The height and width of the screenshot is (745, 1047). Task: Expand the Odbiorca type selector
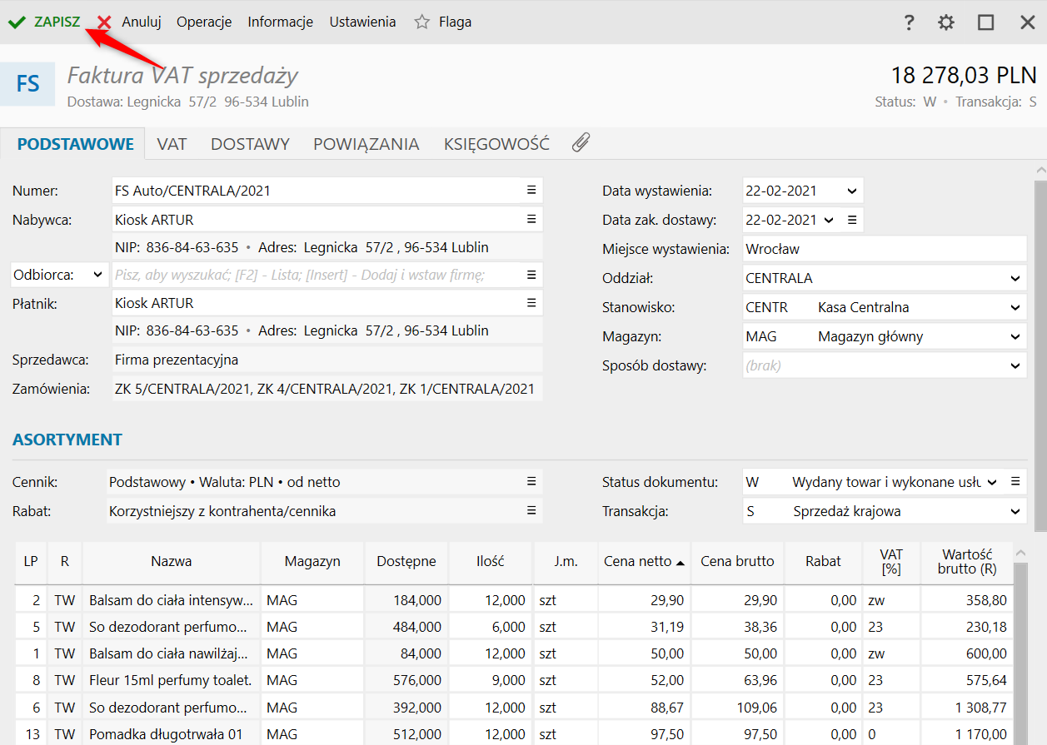(97, 275)
